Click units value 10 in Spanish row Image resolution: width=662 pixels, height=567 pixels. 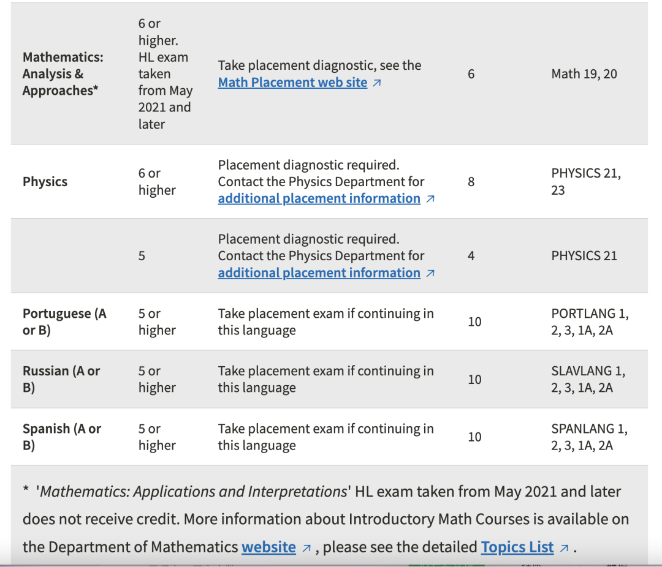(474, 437)
